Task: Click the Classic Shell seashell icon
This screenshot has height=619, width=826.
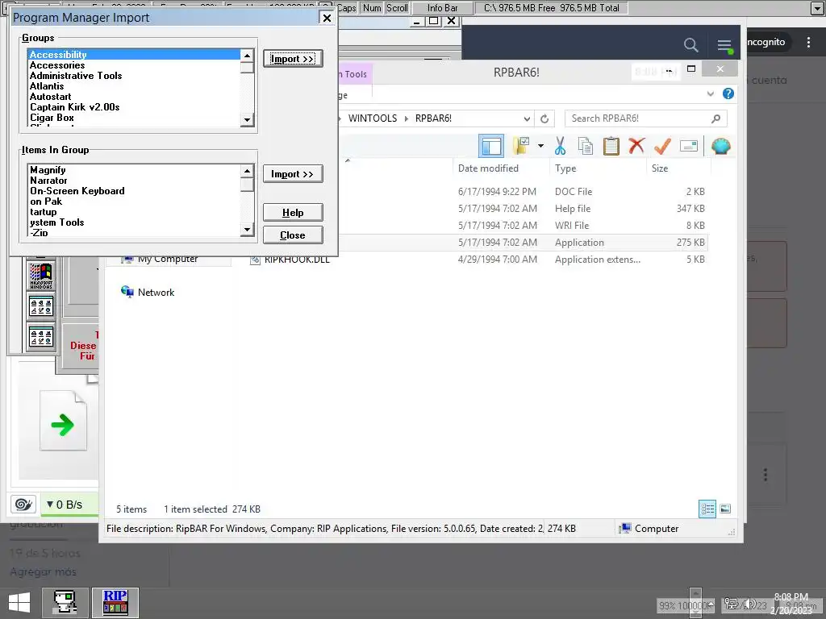Action: click(x=720, y=146)
